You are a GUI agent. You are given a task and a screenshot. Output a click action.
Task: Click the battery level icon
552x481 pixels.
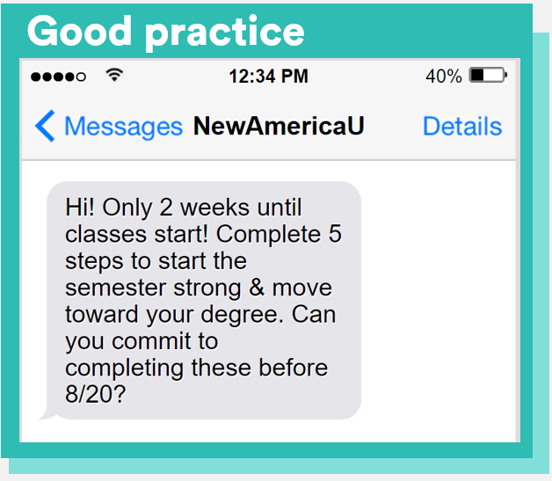pyautogui.click(x=487, y=77)
